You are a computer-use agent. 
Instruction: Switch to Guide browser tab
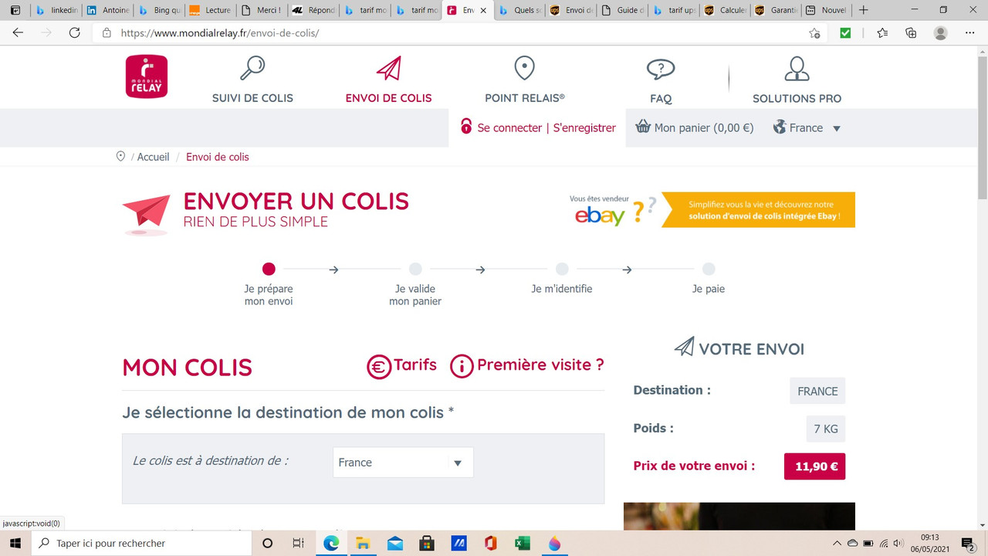(623, 10)
